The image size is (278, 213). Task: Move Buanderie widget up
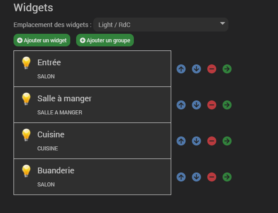[181, 177]
